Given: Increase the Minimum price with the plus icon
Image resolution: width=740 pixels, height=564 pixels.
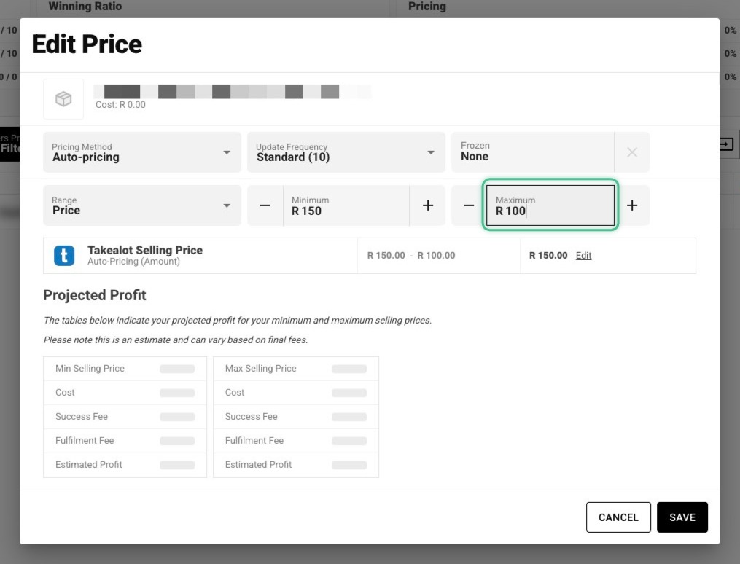Looking at the screenshot, I should tap(427, 205).
